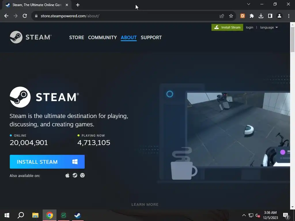The image size is (295, 221).
Task: Open the login link
Action: pos(249,27)
